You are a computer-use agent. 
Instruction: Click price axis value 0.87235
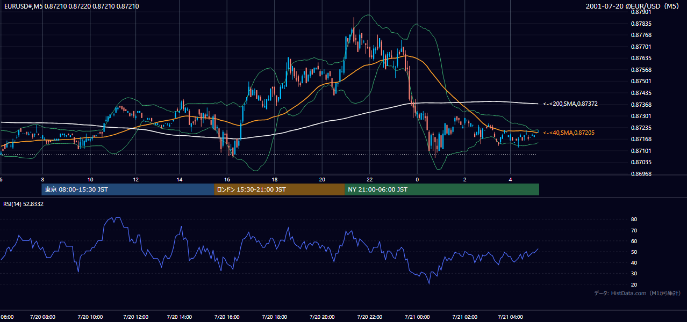[x=641, y=128]
